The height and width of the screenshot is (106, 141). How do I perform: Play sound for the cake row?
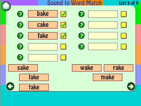coord(20,25)
